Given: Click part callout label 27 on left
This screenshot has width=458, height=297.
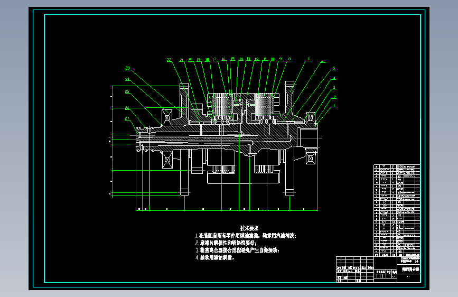Looking at the screenshot, I should pyautogui.click(x=127, y=118).
